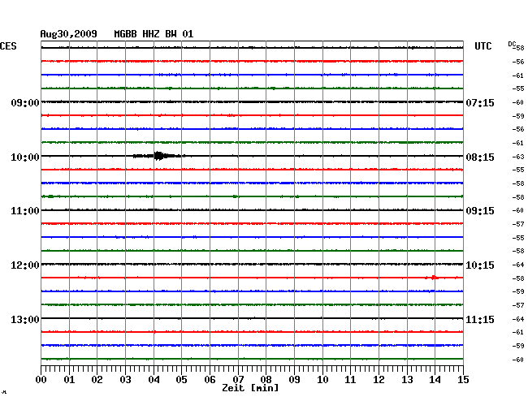The image size is (528, 401).
Task: Click the 05 minute tick label
Action: tap(181, 380)
